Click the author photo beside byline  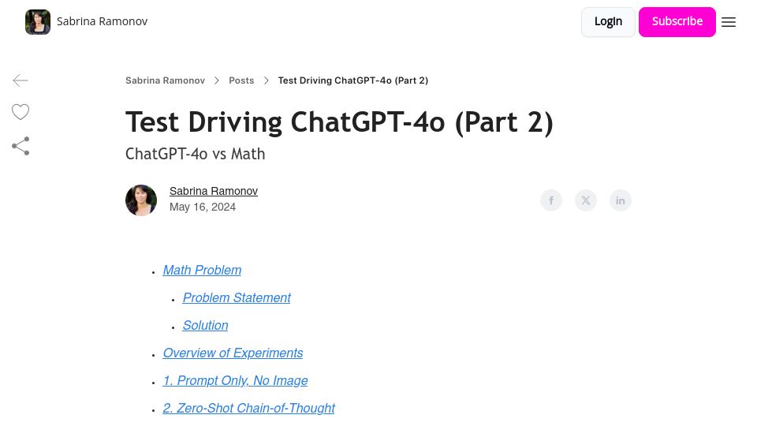pyautogui.click(x=141, y=200)
